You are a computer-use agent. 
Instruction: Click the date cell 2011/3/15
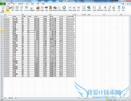click(71, 19)
